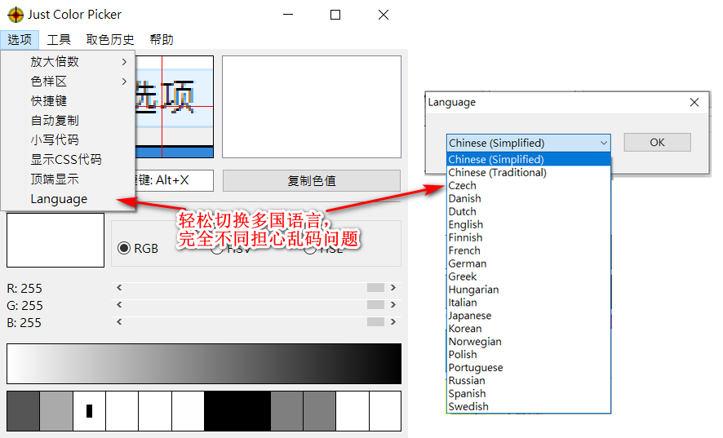Select Hungarian language option

(x=529, y=290)
